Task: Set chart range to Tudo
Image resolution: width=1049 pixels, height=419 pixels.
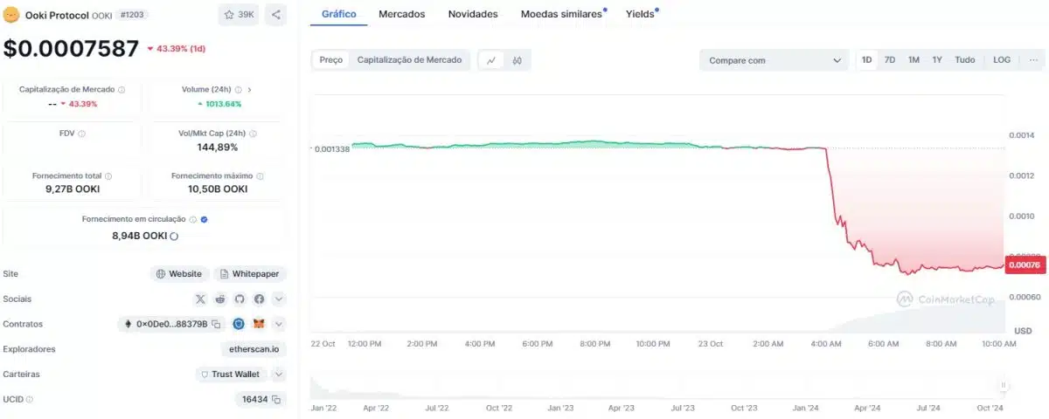Action: tap(965, 60)
